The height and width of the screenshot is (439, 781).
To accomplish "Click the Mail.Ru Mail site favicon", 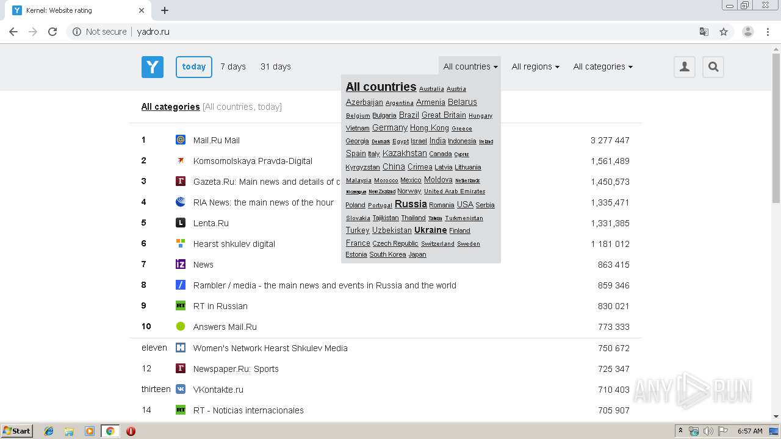I will 181,140.
